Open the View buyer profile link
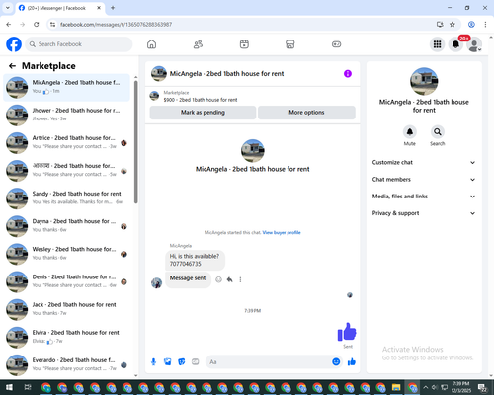 282,233
